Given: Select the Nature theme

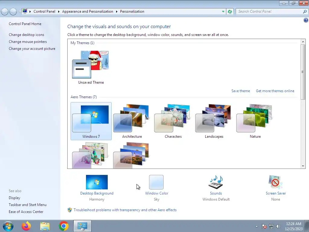Looking at the screenshot, I should pos(255,121).
